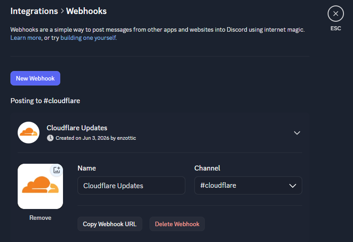Click the Name field with Cloudflare Updates
This screenshot has height=242, width=353.
click(131, 185)
